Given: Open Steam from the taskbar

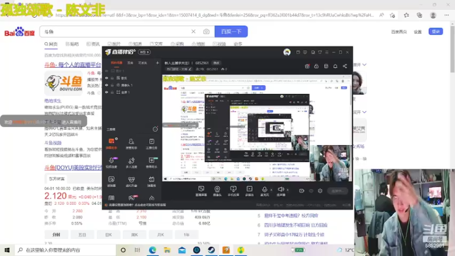Looking at the screenshot, I should click(211, 250).
